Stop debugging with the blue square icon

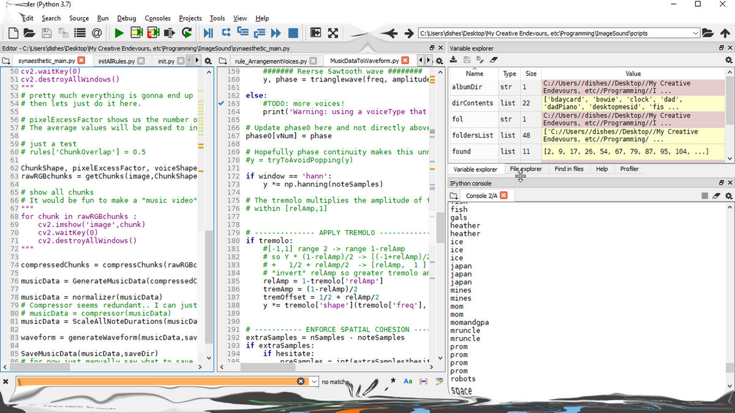pyautogui.click(x=293, y=33)
